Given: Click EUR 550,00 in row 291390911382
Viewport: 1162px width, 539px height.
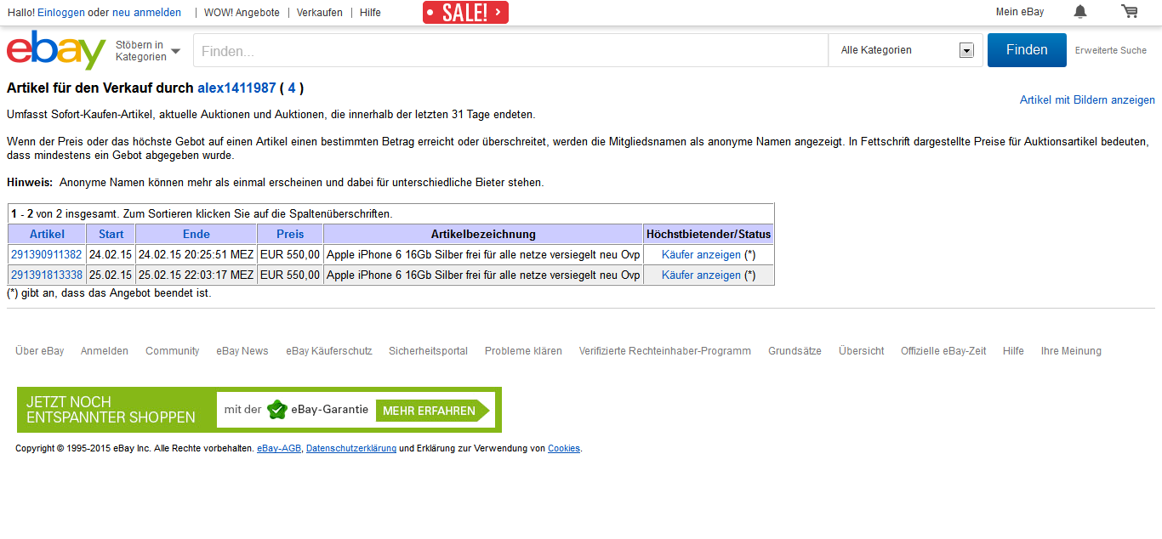Looking at the screenshot, I should pos(290,255).
